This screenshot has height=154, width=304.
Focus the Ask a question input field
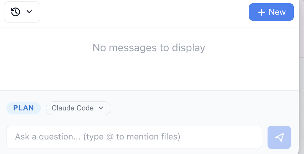(x=134, y=137)
